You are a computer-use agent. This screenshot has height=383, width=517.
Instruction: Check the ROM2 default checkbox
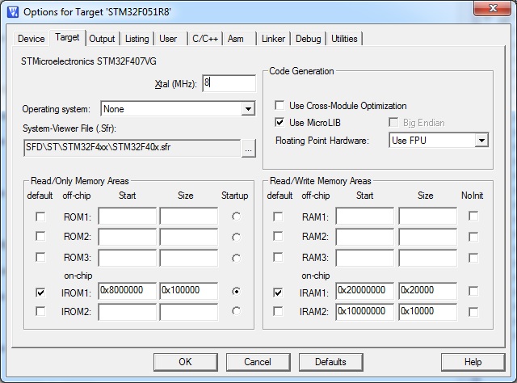click(40, 236)
